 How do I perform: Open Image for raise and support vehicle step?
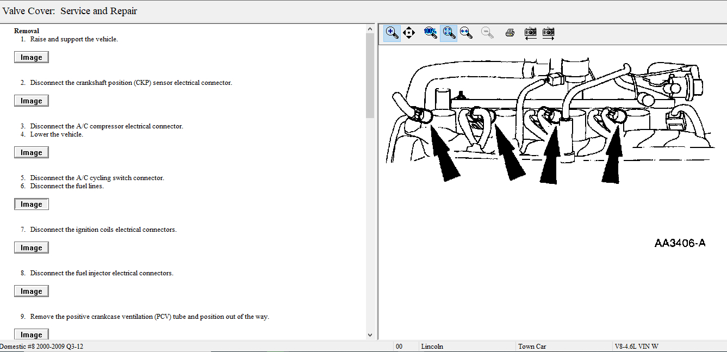point(32,57)
